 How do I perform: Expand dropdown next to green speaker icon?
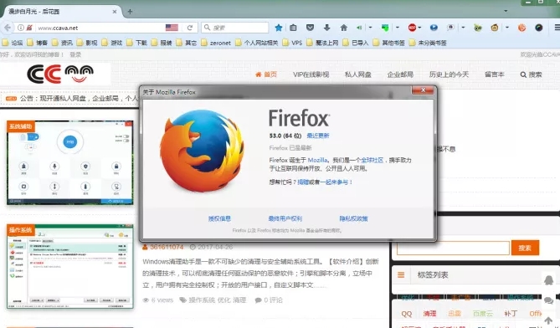pos(370,28)
